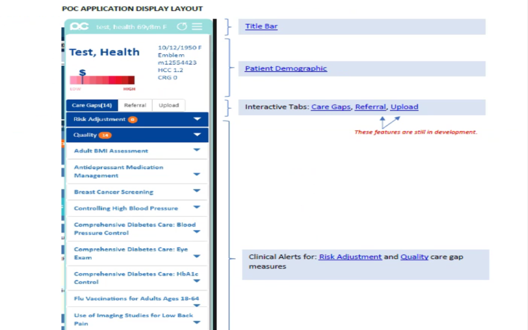Image resolution: width=528 pixels, height=330 pixels.
Task: Collapse the Quality section arrow
Action: [x=197, y=135]
